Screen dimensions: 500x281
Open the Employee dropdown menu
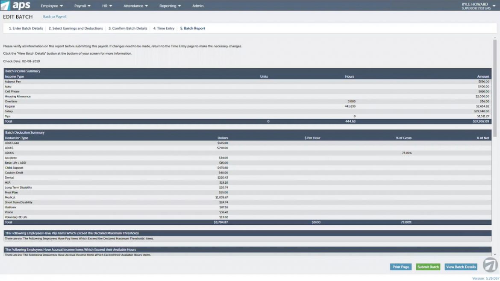51,6
